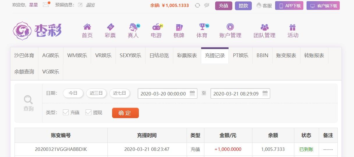Switch to PT娱乐 tab
The image size is (354, 157).
click(240, 55)
